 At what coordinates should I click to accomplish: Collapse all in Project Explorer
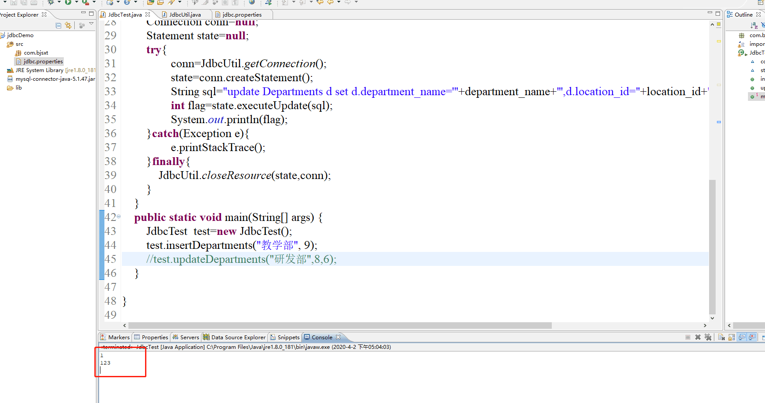[x=59, y=25]
